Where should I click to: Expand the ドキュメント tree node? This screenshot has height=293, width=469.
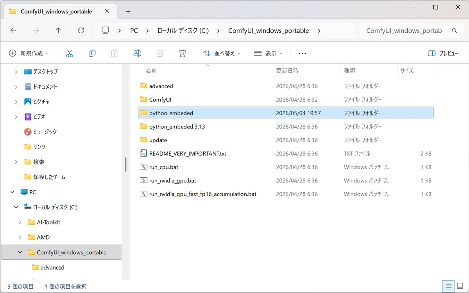[16, 86]
